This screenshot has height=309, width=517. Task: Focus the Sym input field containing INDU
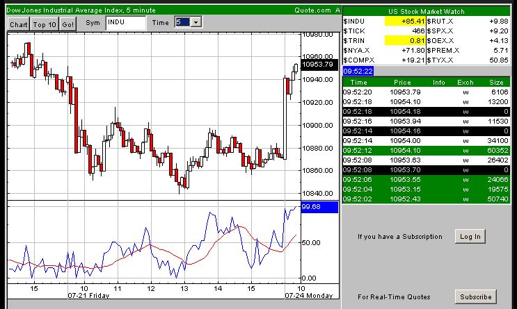[126, 23]
